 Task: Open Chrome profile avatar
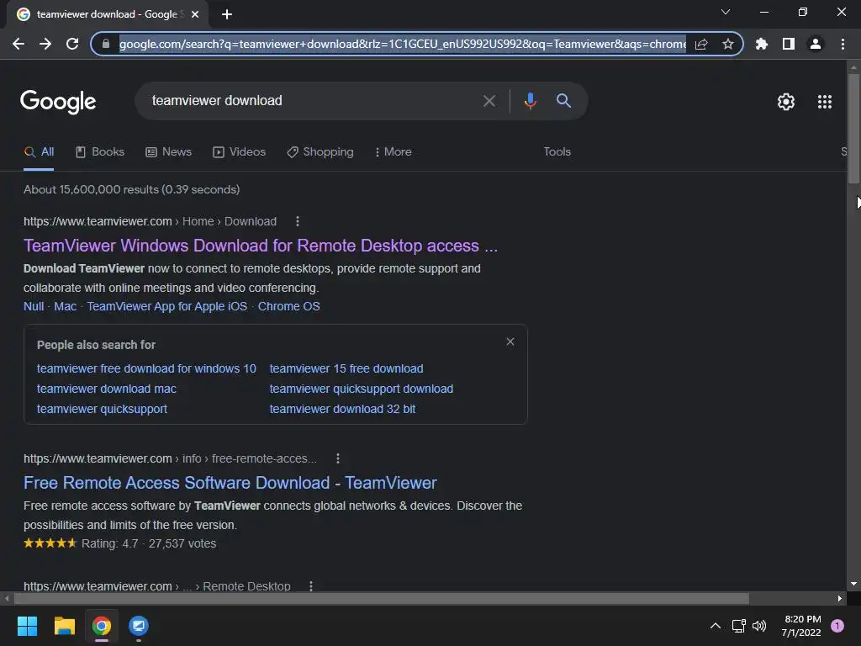click(816, 44)
